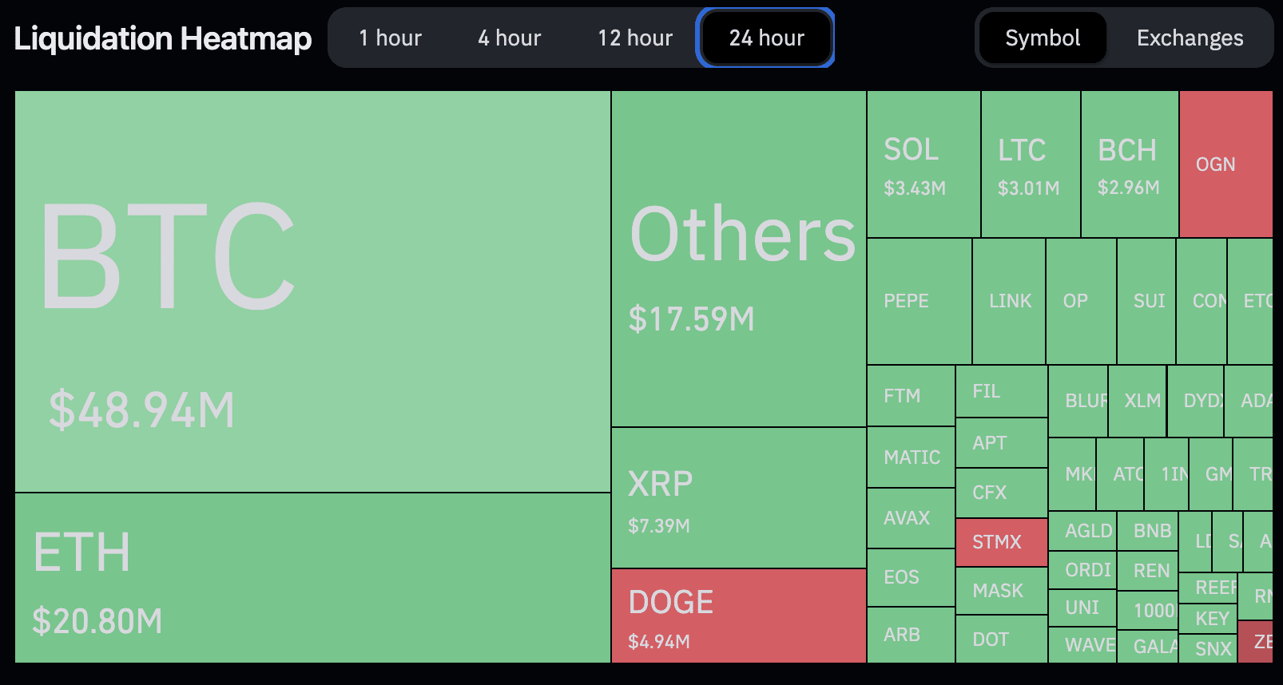Click the red STMX tile
This screenshot has height=685, width=1283.
tap(1002, 542)
